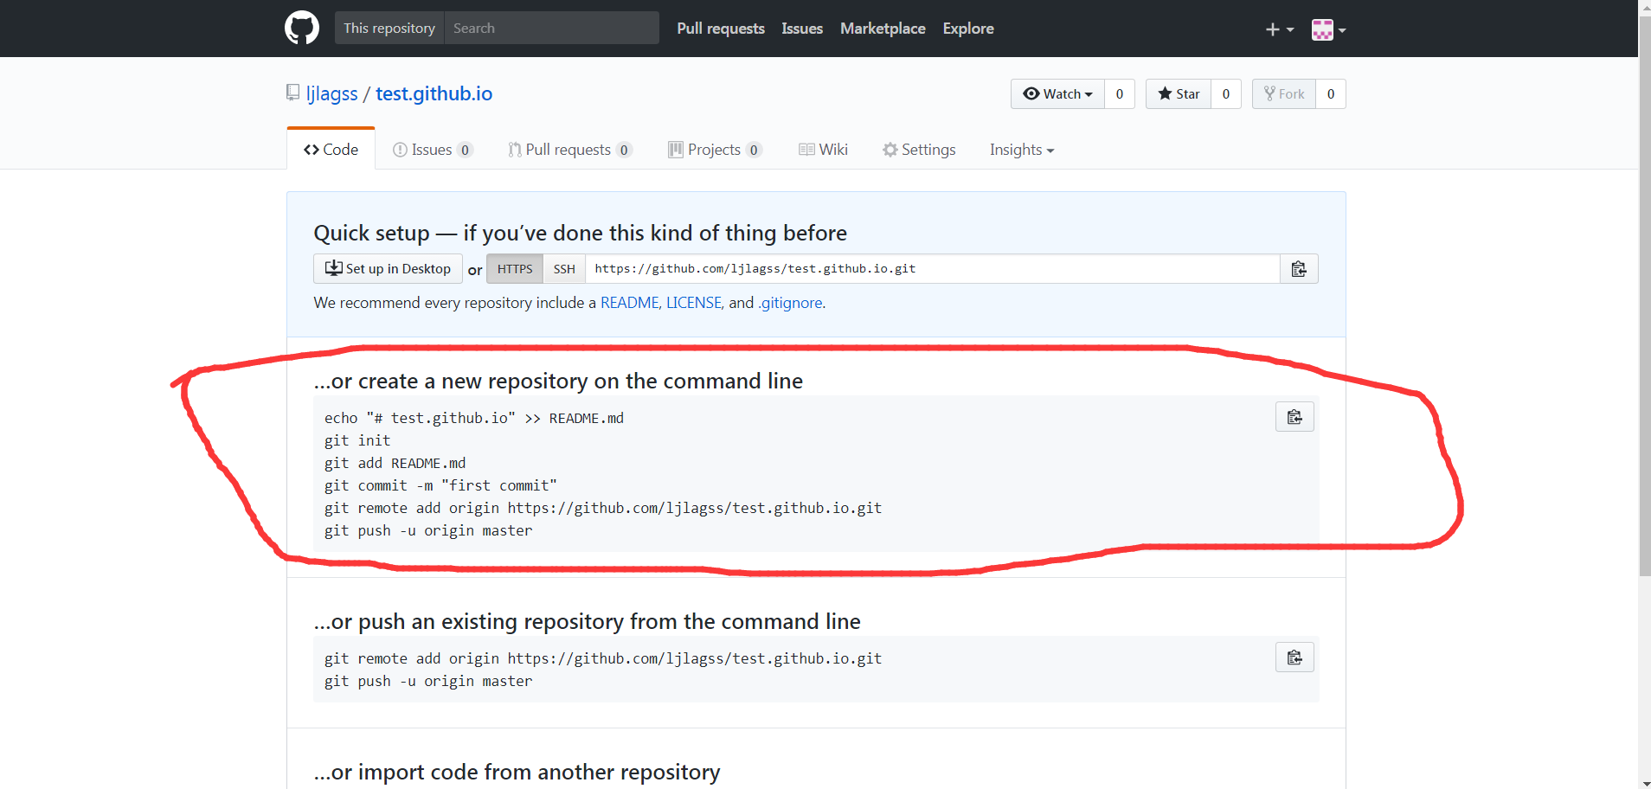Select the SSH clone protocol
Image resolution: width=1651 pixels, height=789 pixels.
(564, 268)
